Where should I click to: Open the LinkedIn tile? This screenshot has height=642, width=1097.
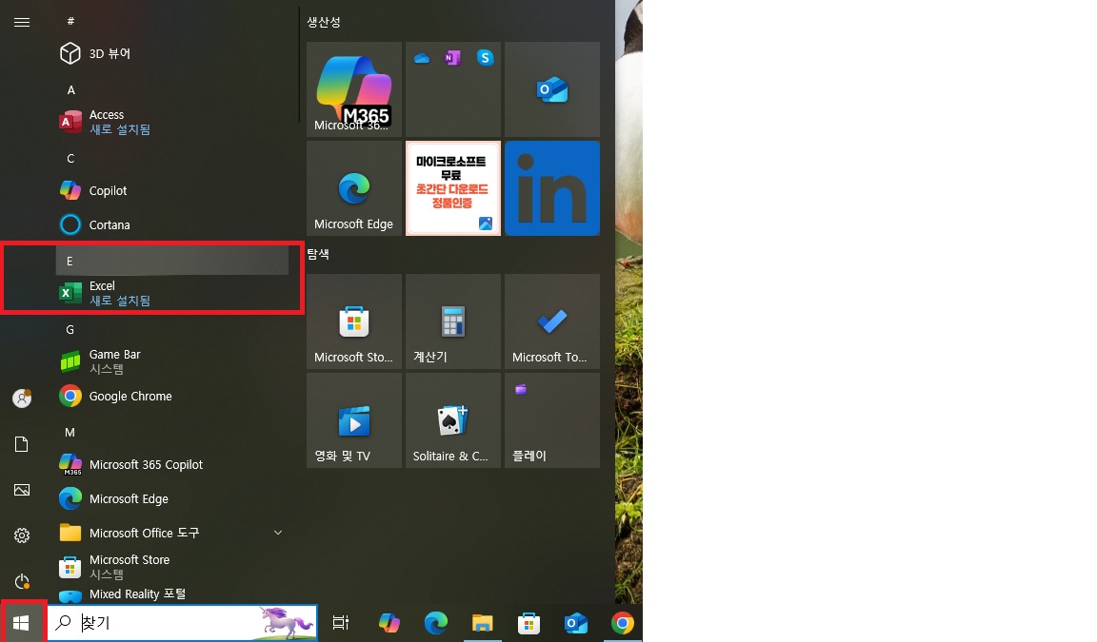[x=552, y=188]
